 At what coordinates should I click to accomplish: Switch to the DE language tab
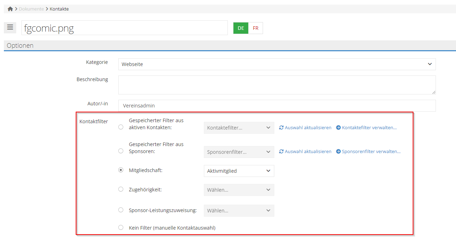click(241, 28)
